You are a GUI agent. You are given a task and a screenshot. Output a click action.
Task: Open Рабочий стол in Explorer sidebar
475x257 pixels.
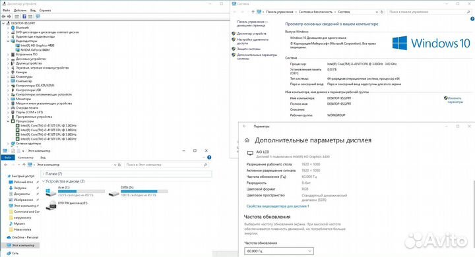click(x=23, y=182)
